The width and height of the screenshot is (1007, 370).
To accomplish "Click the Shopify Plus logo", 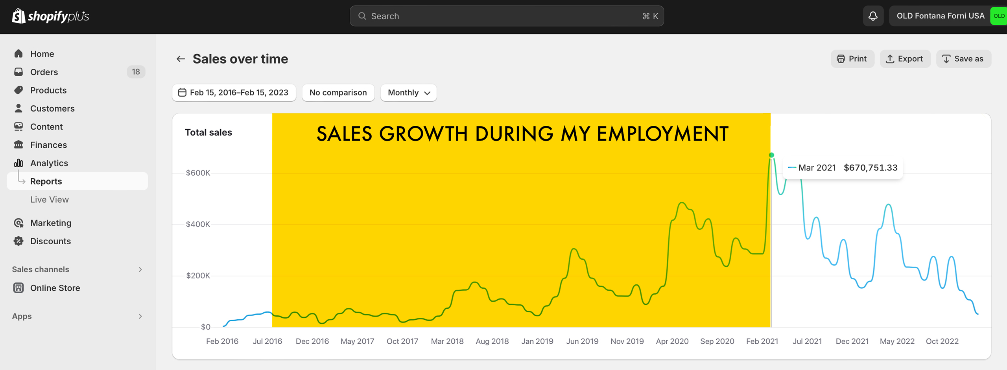I will pos(51,16).
